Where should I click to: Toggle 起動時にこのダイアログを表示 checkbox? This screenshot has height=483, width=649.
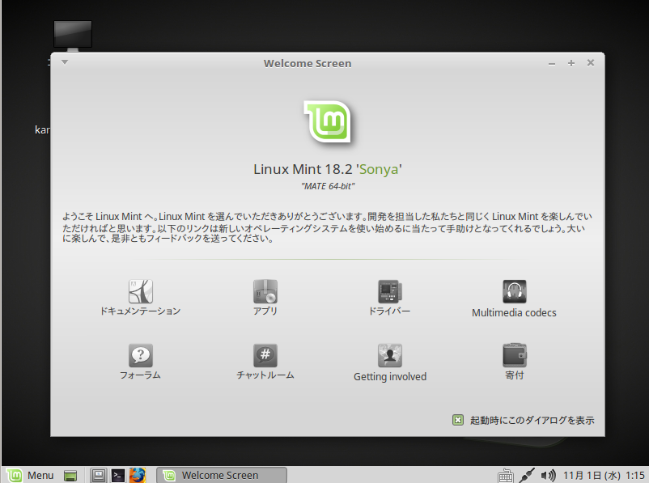pos(458,420)
